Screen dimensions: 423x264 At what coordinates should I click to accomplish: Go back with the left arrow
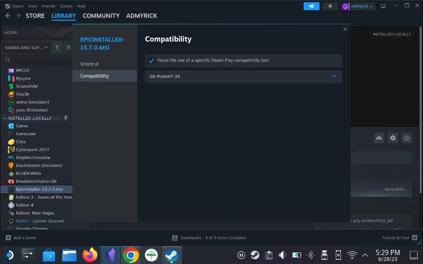pos(8,16)
